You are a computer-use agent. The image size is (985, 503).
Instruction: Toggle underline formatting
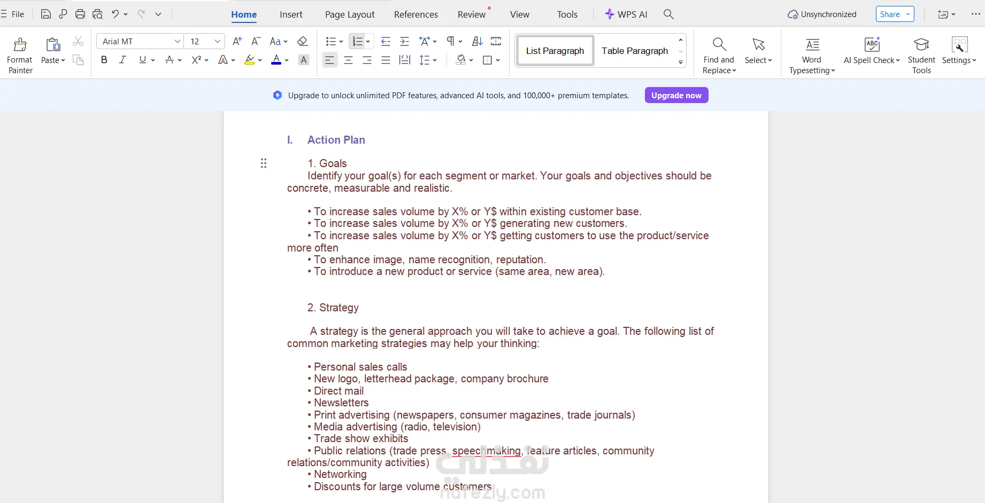(142, 60)
